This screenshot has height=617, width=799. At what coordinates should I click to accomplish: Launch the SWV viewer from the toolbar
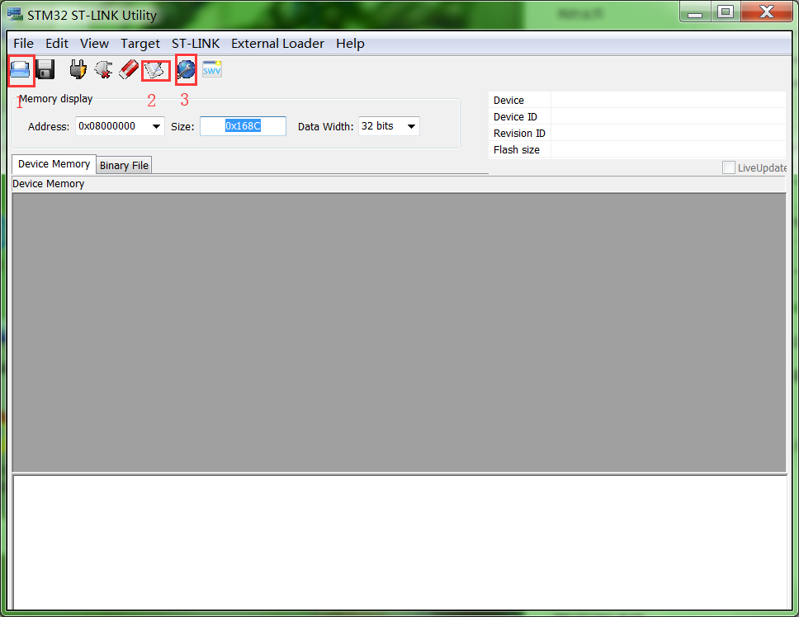click(211, 69)
